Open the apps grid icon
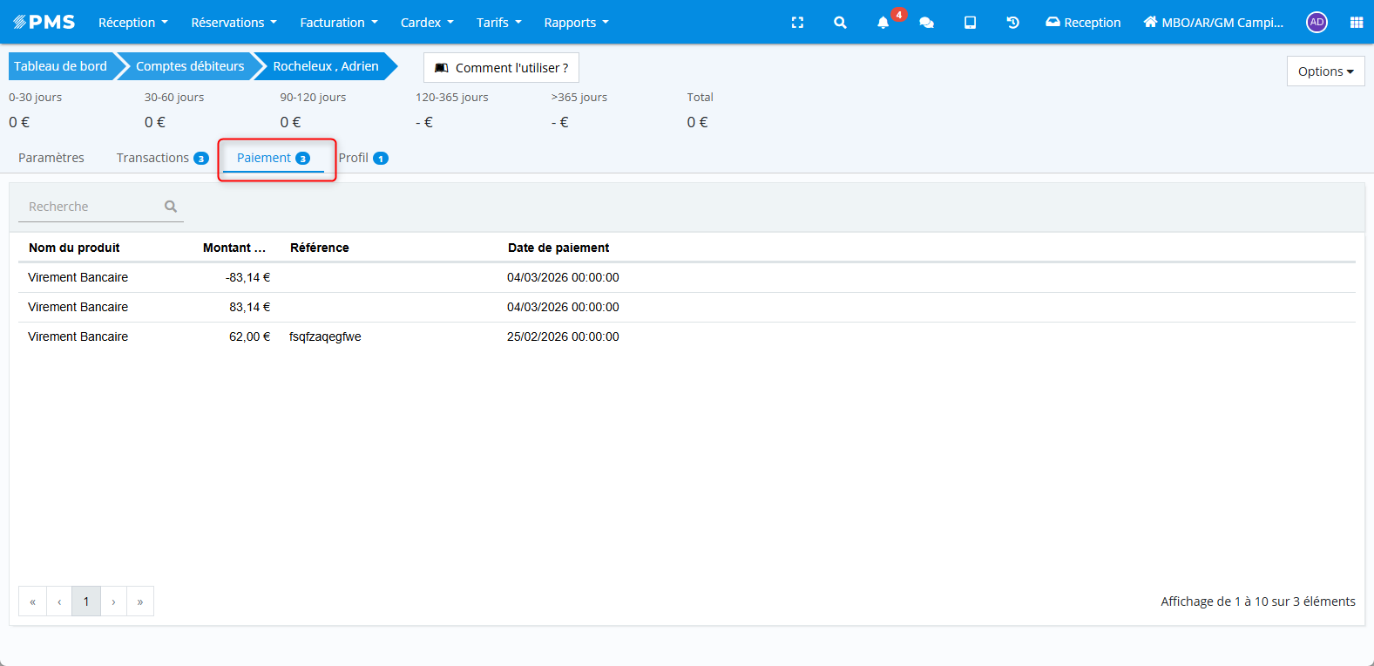Image resolution: width=1374 pixels, height=666 pixels. coord(1356,23)
